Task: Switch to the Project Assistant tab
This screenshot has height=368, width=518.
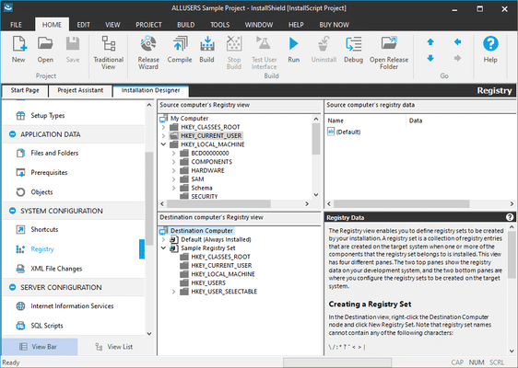Action: coord(80,90)
